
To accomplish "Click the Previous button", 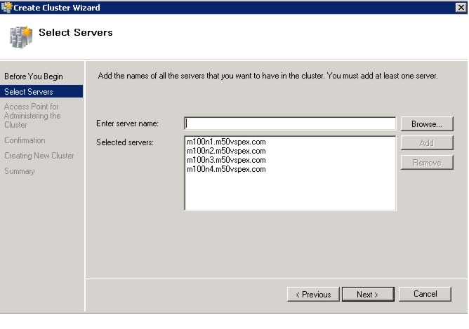I will (313, 295).
